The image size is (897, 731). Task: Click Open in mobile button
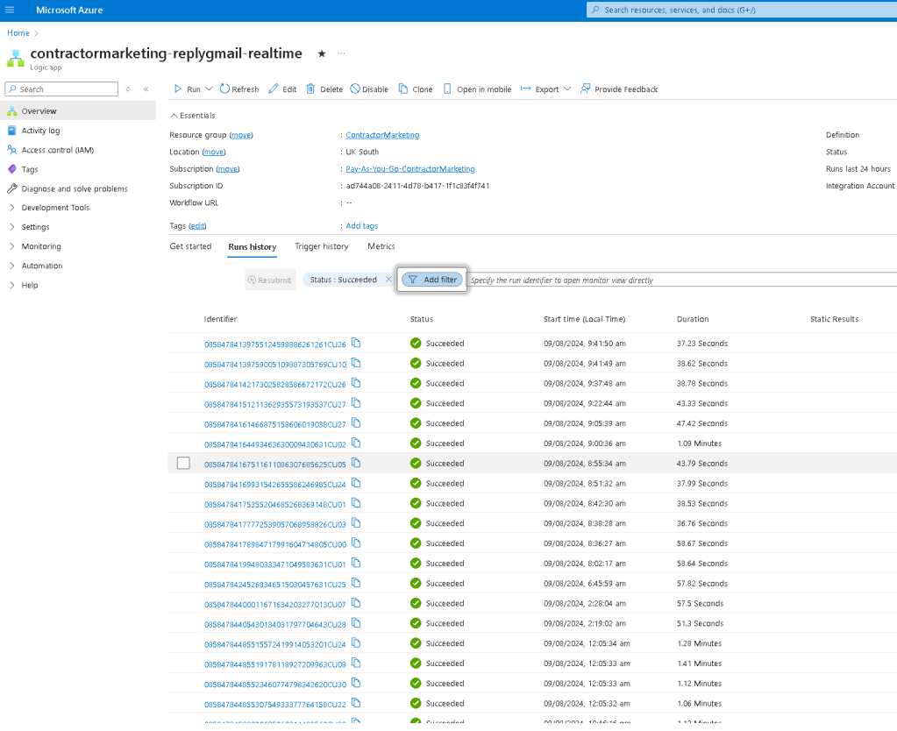(x=478, y=89)
